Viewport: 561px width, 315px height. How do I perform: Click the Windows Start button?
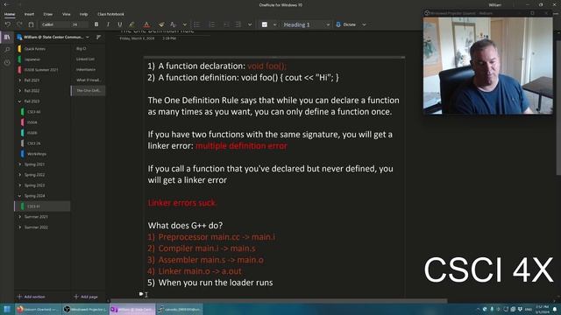[x=7, y=309]
